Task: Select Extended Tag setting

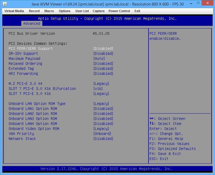Action: (21, 69)
